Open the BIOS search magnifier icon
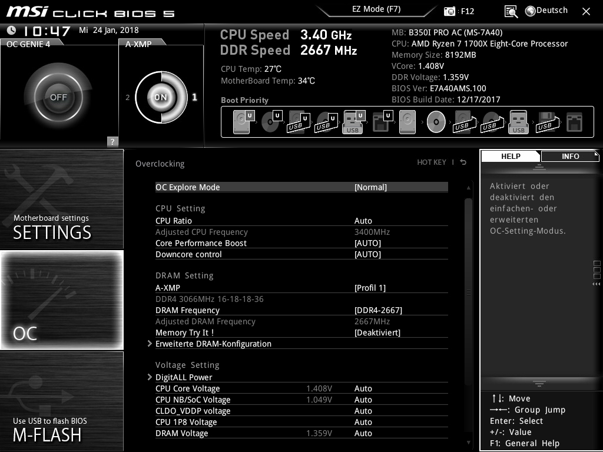 pyautogui.click(x=511, y=12)
